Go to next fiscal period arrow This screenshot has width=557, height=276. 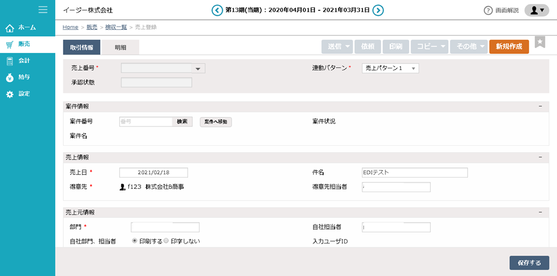378,10
